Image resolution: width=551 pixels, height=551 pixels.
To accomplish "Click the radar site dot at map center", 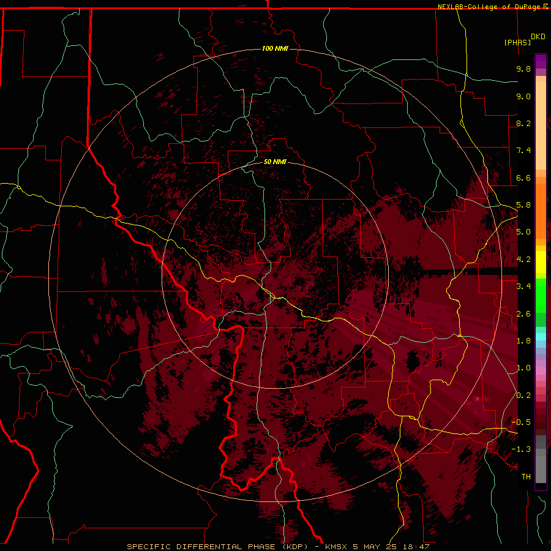I will 275,275.
